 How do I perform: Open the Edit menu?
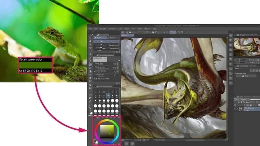tap(96, 29)
